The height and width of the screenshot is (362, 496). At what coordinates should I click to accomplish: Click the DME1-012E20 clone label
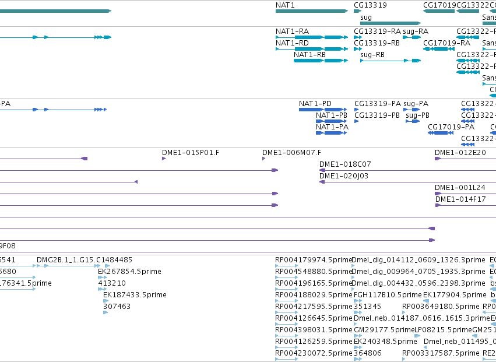coord(460,153)
